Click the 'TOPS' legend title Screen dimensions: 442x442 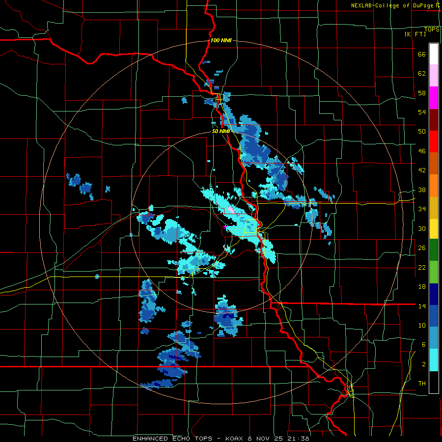tap(432, 29)
